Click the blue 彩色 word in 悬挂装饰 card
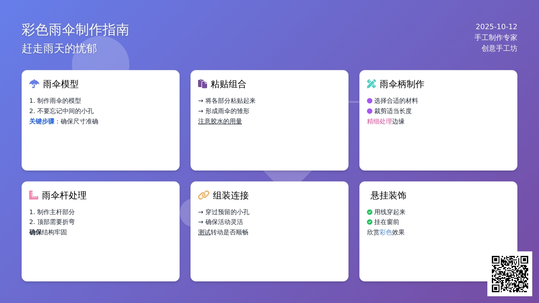 (386, 232)
